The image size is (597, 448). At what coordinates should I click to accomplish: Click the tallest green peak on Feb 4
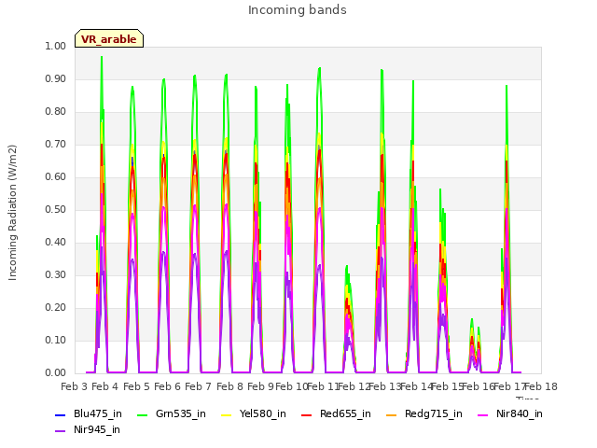(102, 58)
